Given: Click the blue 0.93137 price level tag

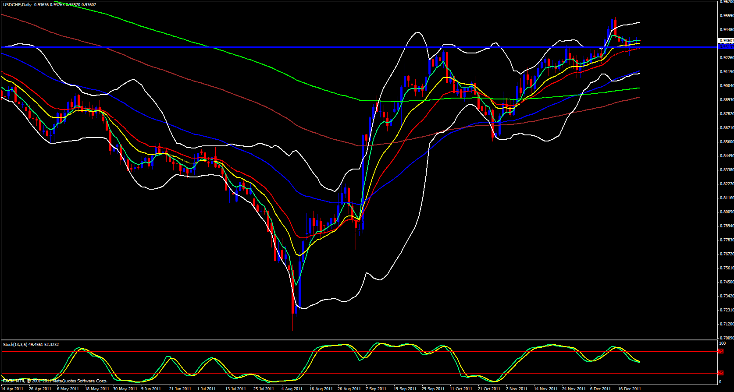Looking at the screenshot, I should [x=726, y=46].
